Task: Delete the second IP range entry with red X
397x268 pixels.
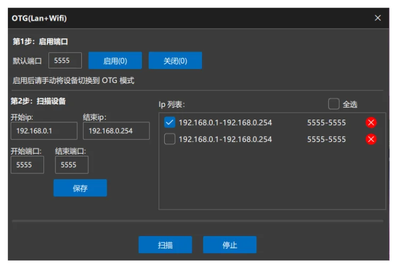Action: point(371,139)
